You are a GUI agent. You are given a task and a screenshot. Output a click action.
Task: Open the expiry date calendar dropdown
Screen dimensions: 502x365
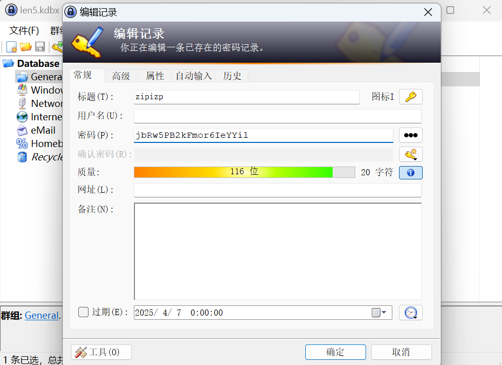click(x=379, y=312)
